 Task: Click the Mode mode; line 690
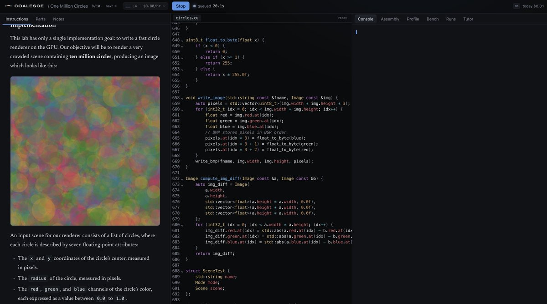(207, 283)
